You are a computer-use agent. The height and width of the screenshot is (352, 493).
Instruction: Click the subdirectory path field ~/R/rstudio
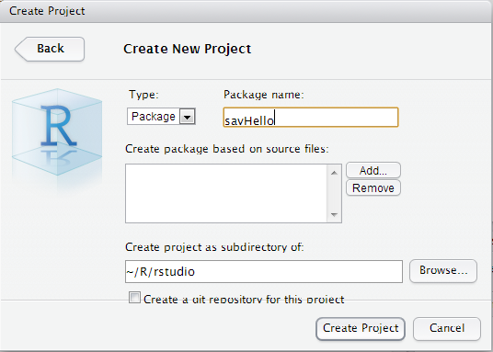pyautogui.click(x=264, y=271)
